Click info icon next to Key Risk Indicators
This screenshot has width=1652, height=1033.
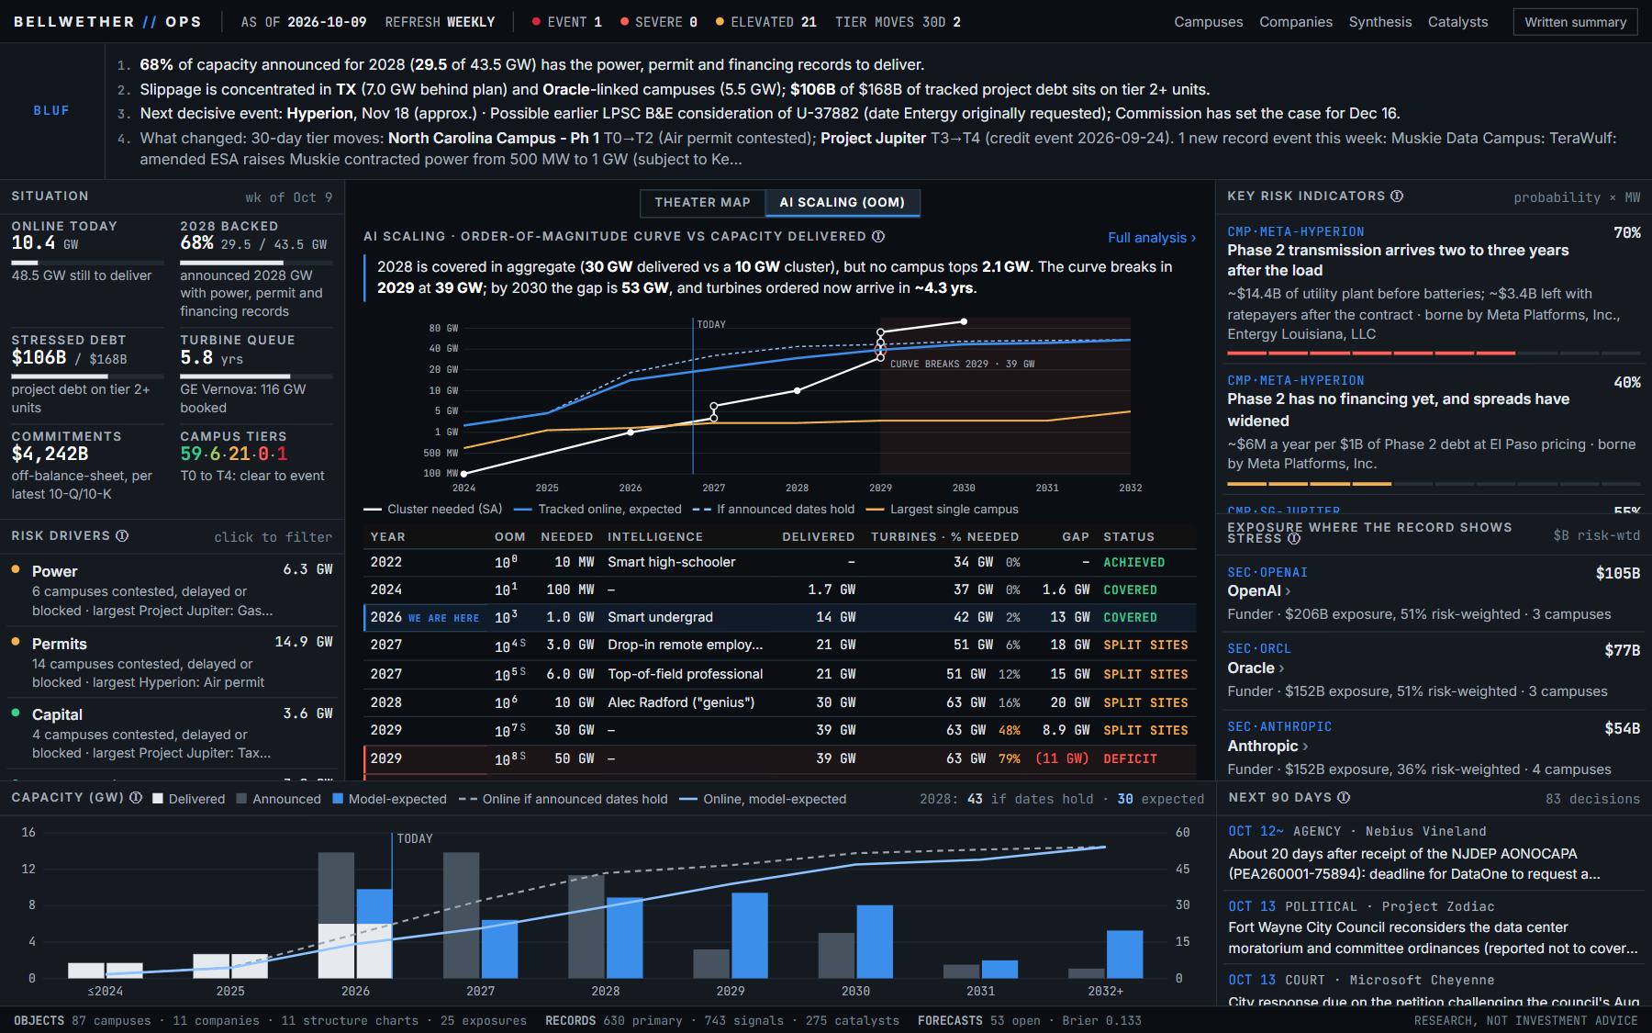[x=1397, y=196]
